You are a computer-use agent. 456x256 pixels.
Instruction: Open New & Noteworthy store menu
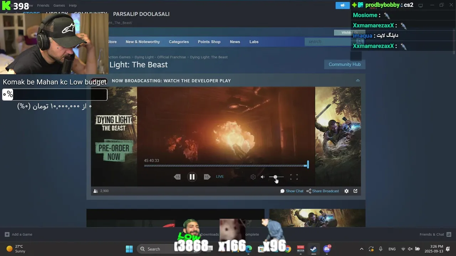click(x=142, y=42)
